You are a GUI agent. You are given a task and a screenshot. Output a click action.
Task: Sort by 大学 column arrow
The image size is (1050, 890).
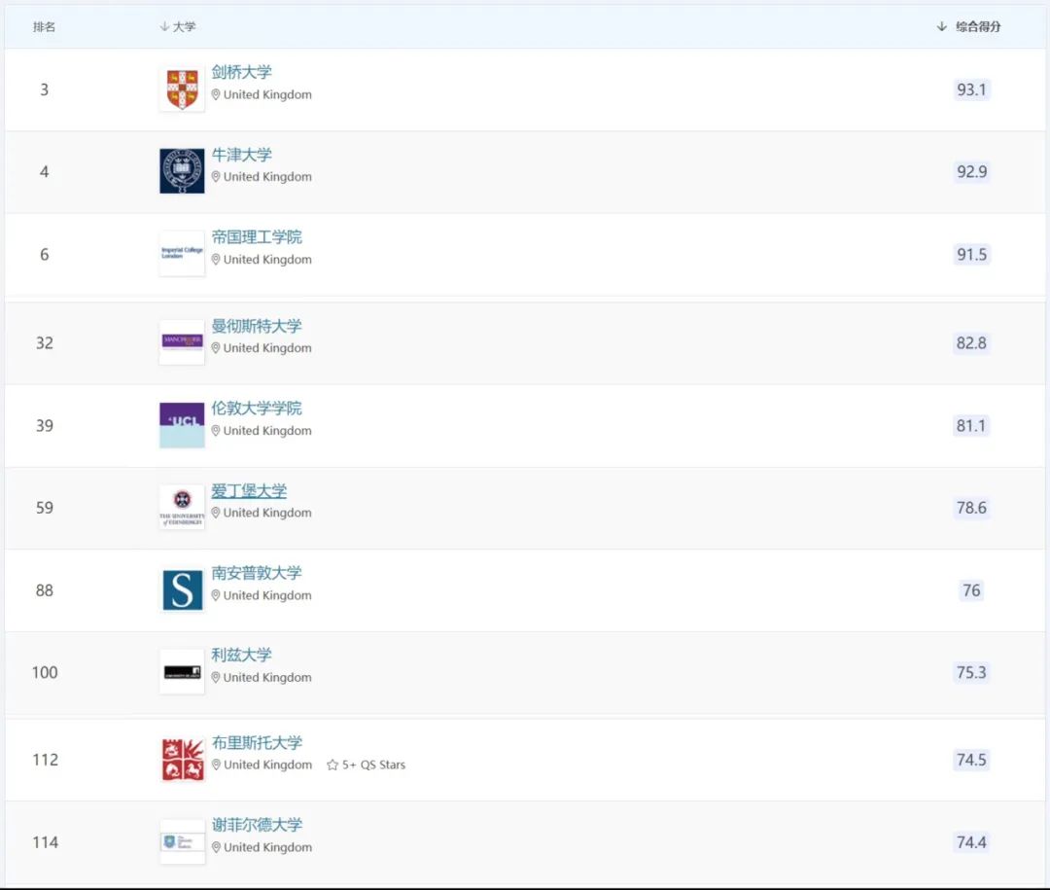[x=164, y=26]
